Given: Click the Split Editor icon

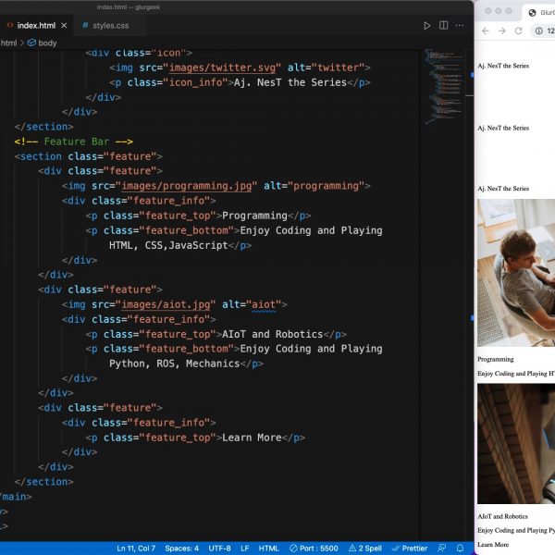Looking at the screenshot, I should pos(442,25).
